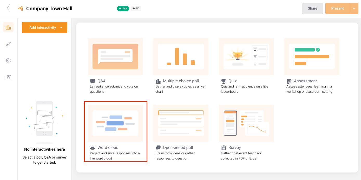The height and width of the screenshot is (180, 361).
Task: Choose the Open-ended poll preview image
Action: (181, 123)
